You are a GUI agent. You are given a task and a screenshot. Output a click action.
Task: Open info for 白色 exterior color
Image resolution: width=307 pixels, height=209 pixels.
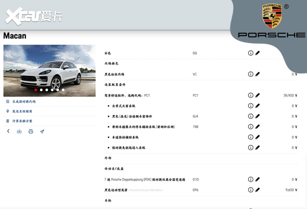(x=251, y=53)
